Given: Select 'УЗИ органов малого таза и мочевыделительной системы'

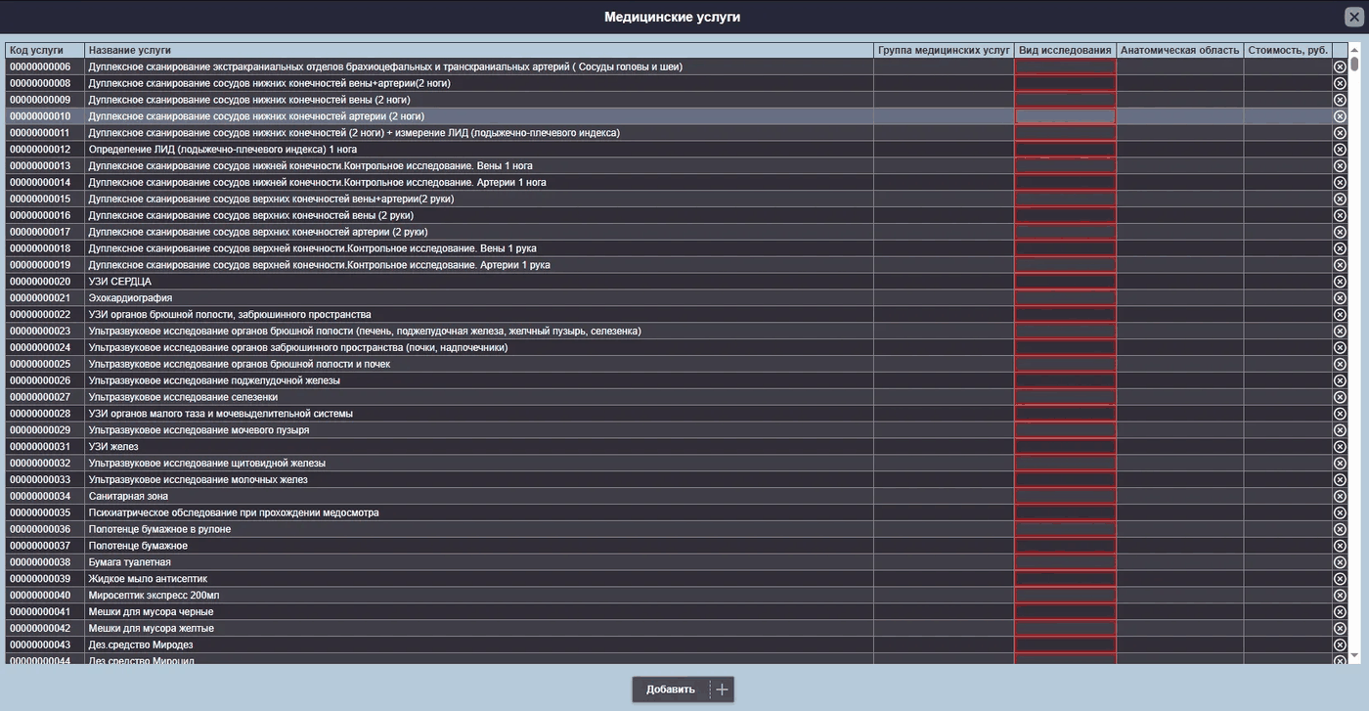Looking at the screenshot, I should [221, 414].
